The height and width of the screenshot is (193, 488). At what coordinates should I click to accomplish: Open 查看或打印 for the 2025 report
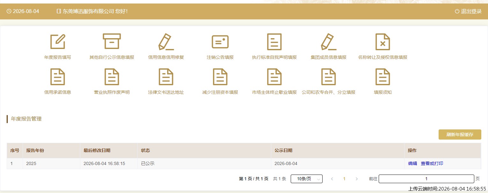pyautogui.click(x=432, y=163)
